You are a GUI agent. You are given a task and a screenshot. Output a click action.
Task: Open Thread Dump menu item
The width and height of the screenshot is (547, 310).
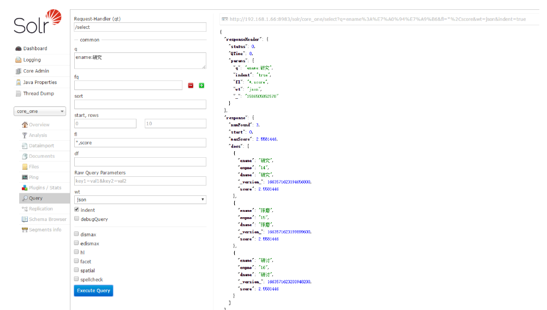coord(39,93)
